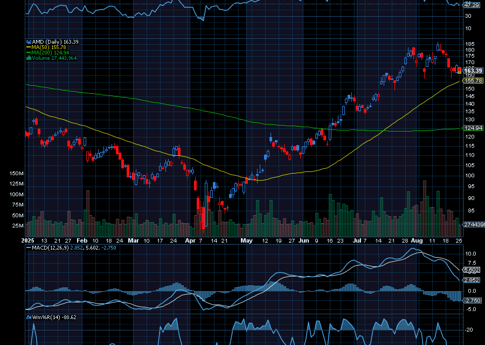Image resolution: width=485 pixels, height=345 pixels.
Task: Select the blue MACD legend line marker
Action: 29,248
